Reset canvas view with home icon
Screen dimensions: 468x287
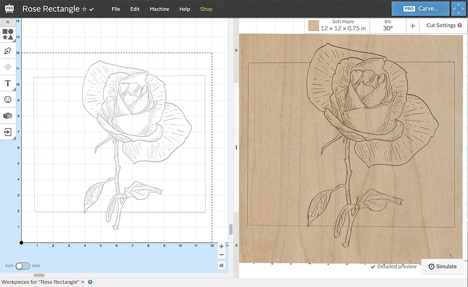[221, 265]
